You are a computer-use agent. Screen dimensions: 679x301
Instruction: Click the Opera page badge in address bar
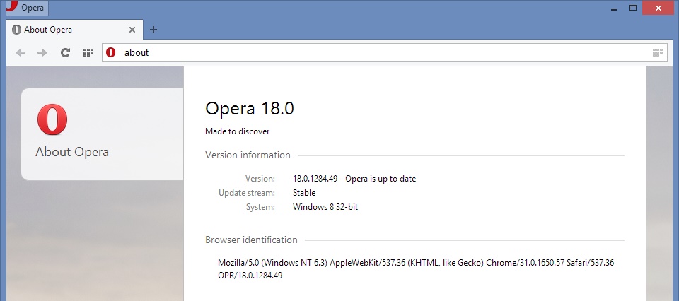click(111, 52)
